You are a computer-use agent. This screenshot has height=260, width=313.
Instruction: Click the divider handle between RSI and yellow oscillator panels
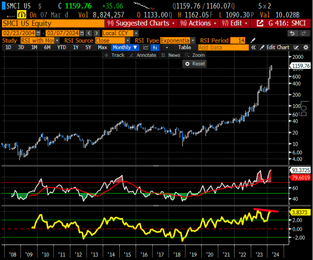coord(156,206)
